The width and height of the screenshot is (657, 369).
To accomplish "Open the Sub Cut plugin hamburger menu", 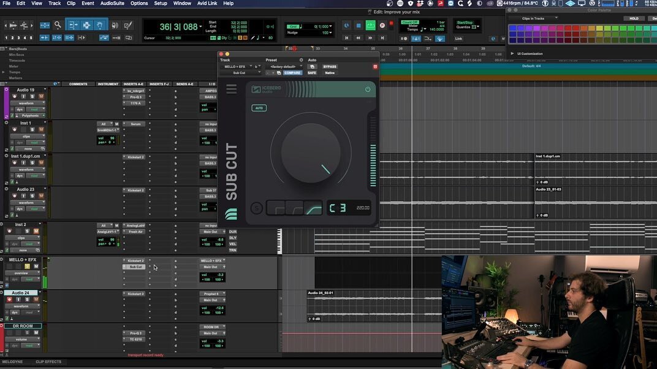I will pos(231,89).
